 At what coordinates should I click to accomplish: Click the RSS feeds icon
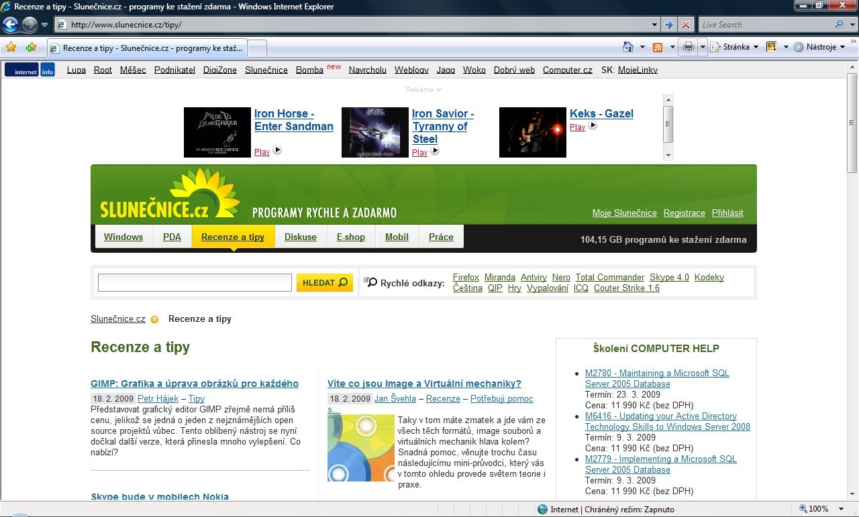pos(658,47)
